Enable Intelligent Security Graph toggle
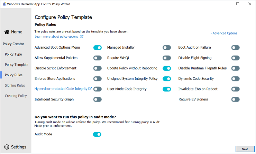Viewport: 256px width, 154px height. [x=97, y=99]
